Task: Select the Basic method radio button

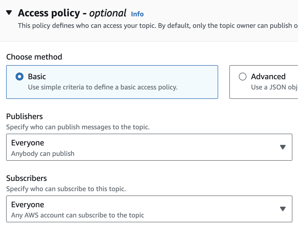Action: click(x=19, y=77)
